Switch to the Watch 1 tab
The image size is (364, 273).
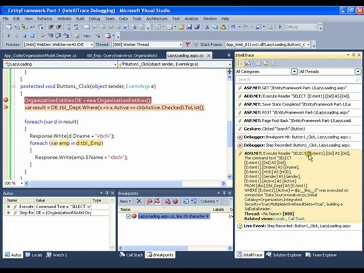coord(56,255)
